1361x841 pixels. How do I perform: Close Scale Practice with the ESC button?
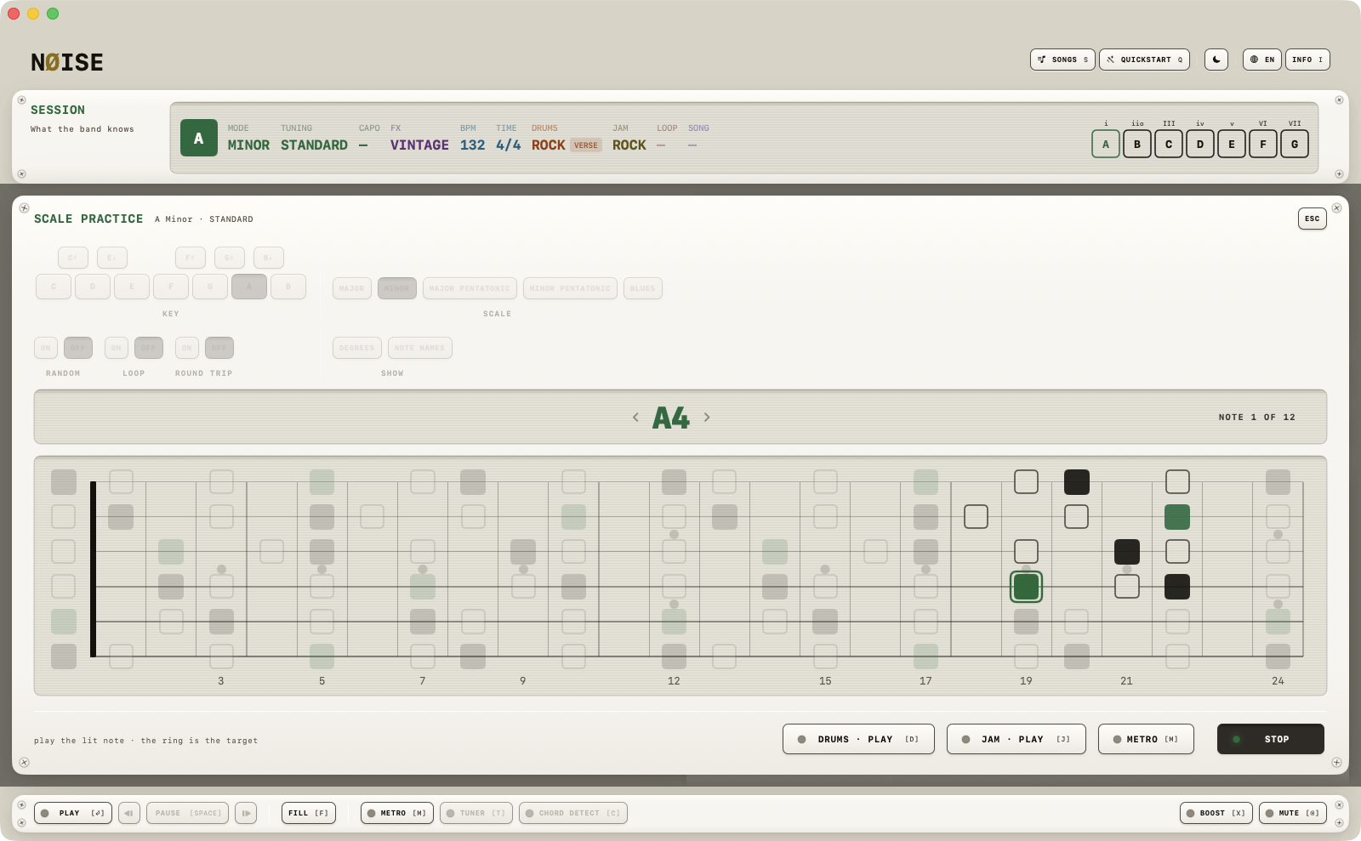1313,219
